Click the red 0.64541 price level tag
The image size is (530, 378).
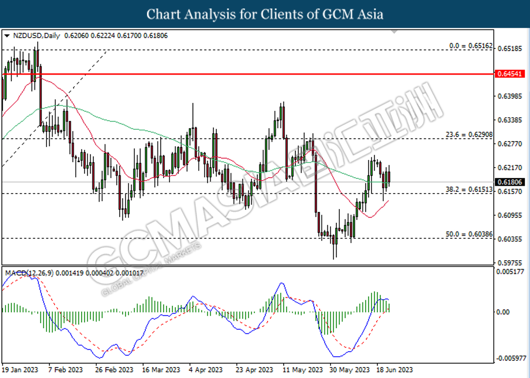point(510,74)
